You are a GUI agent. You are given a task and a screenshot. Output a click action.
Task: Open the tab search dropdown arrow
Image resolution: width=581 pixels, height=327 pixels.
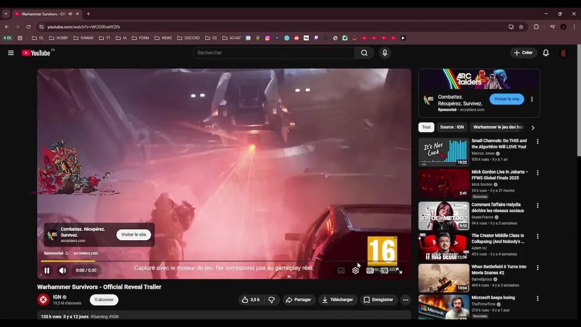pos(6,14)
